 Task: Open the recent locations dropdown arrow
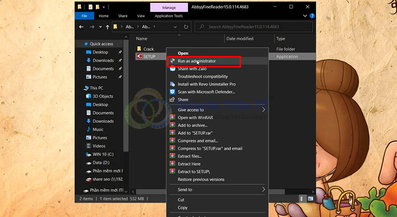click(100, 27)
